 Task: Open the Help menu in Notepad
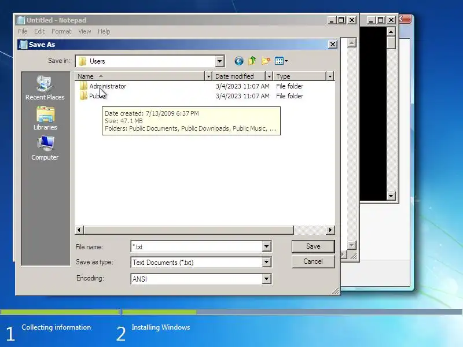click(x=104, y=31)
